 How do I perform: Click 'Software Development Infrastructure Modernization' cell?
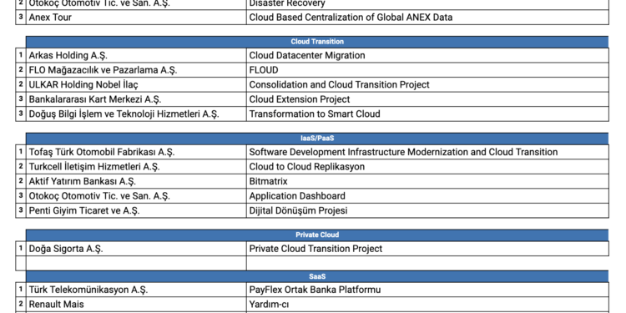tap(427, 152)
